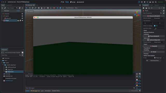Lock the selected node
This screenshot has height=93, width=166.
pos(41,8)
